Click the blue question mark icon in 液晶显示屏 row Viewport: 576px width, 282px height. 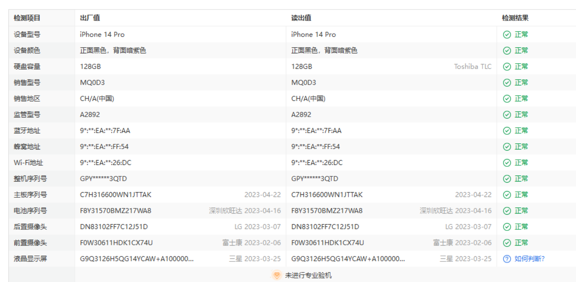(x=507, y=259)
